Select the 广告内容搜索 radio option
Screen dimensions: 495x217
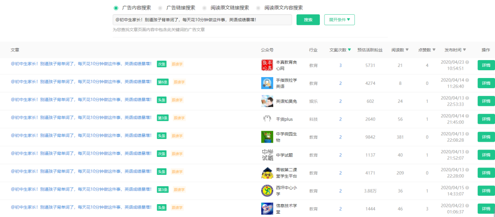point(116,8)
